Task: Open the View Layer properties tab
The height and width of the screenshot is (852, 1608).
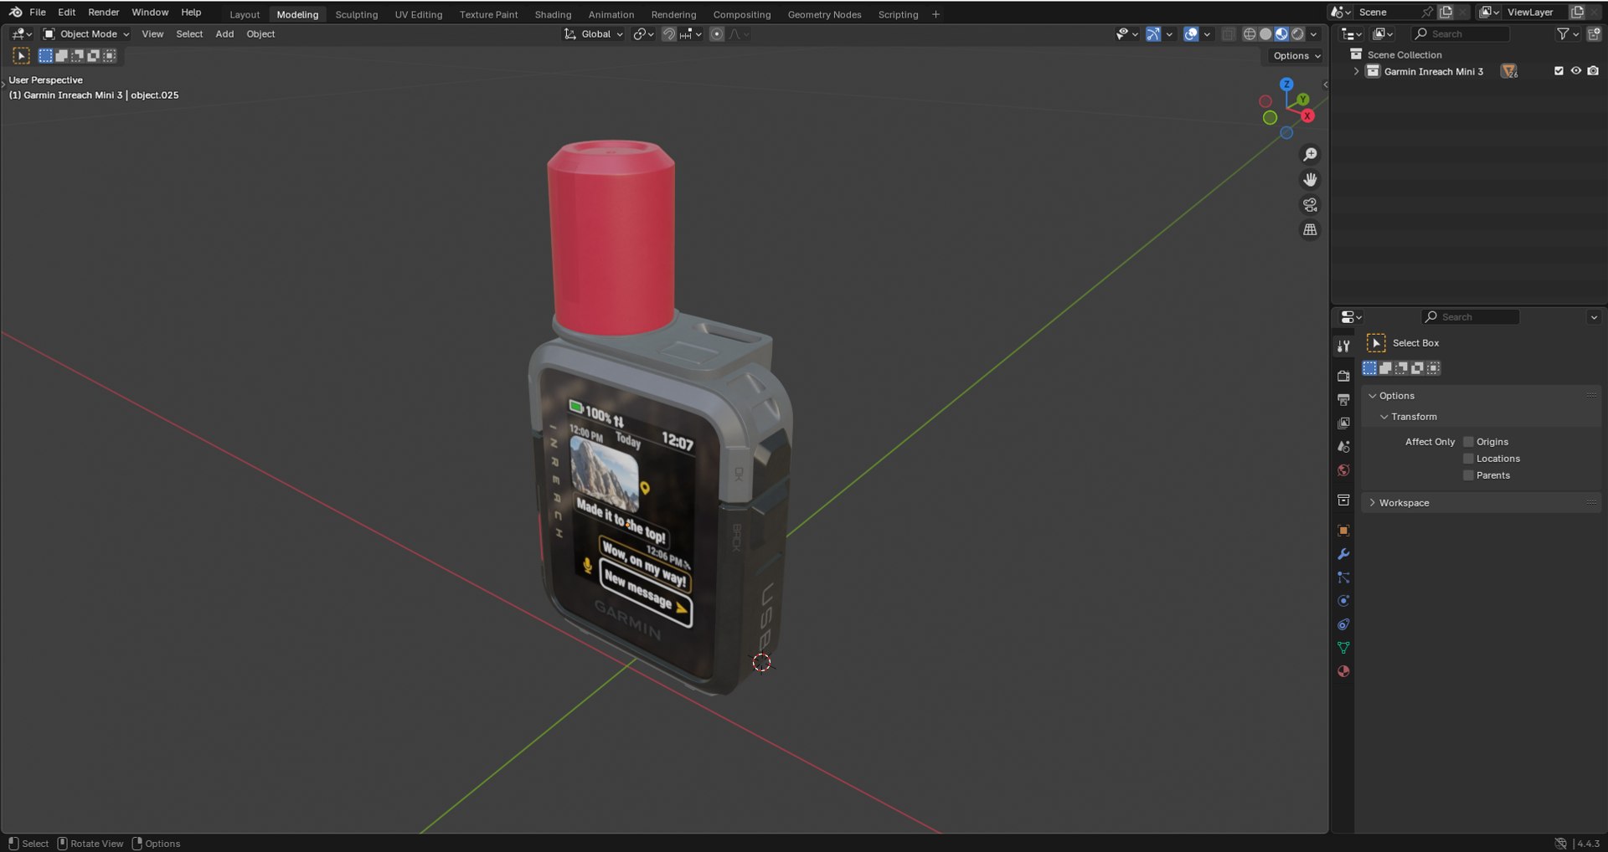Action: pos(1343,423)
